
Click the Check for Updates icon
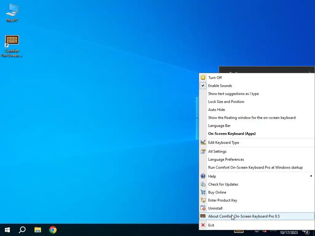pos(203,184)
